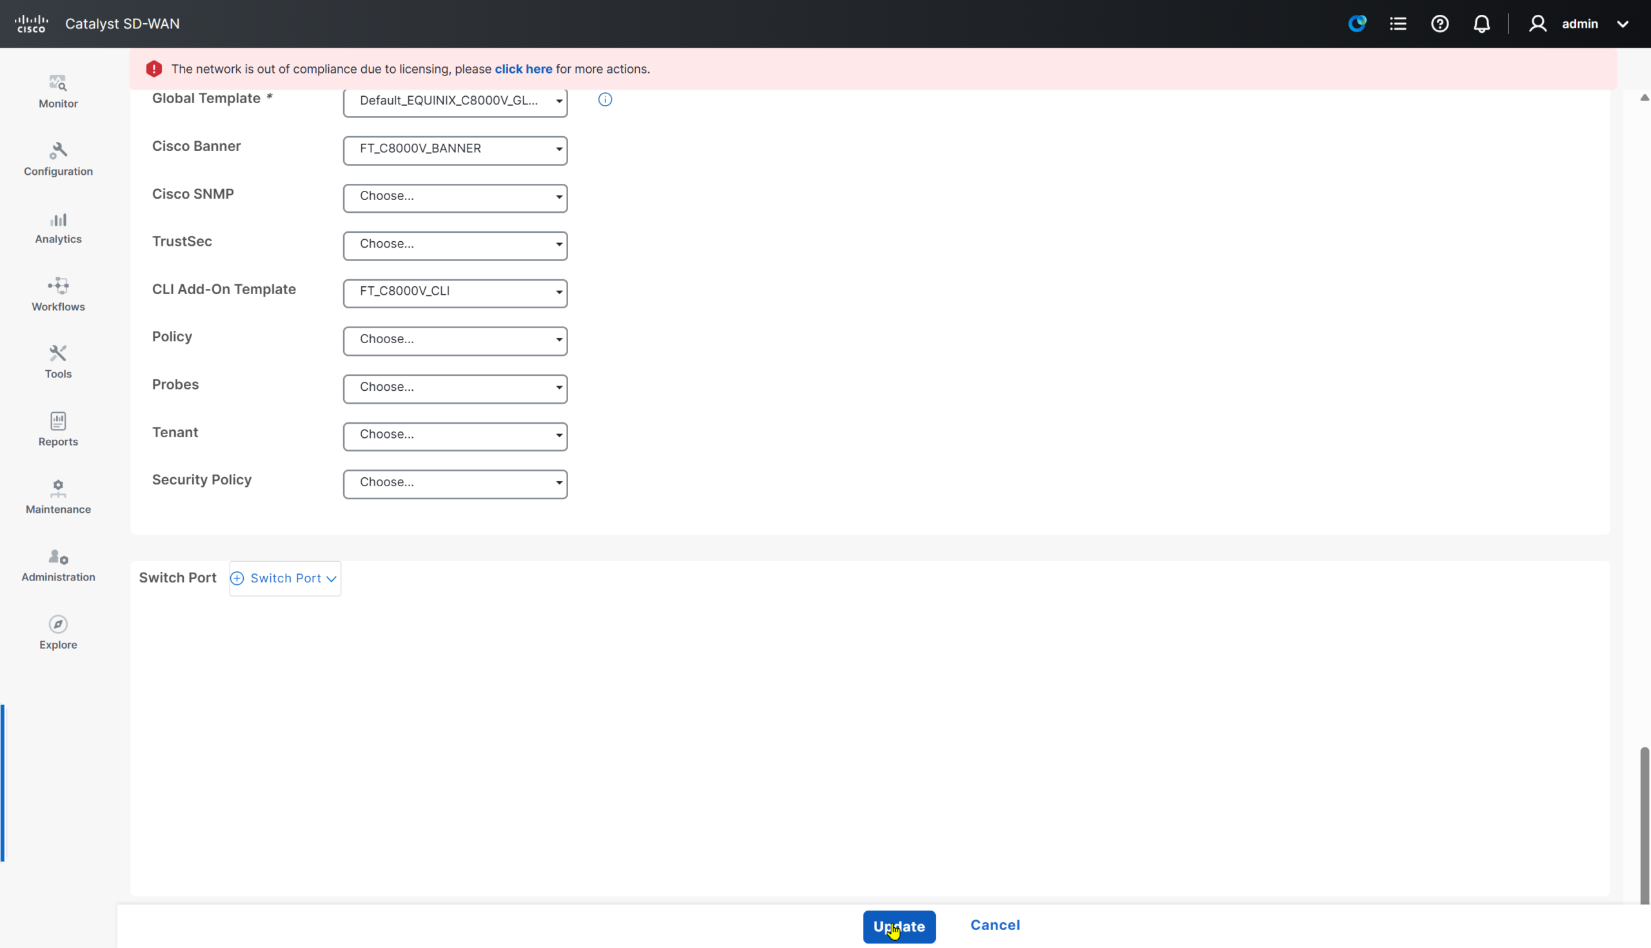Viewport: 1651px width, 948px height.
Task: Open the CLI Add-On Template dropdown
Action: point(455,293)
